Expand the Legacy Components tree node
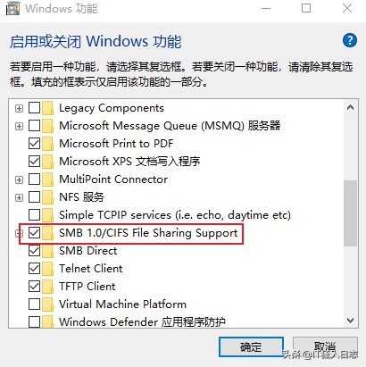 pyautogui.click(x=19, y=108)
